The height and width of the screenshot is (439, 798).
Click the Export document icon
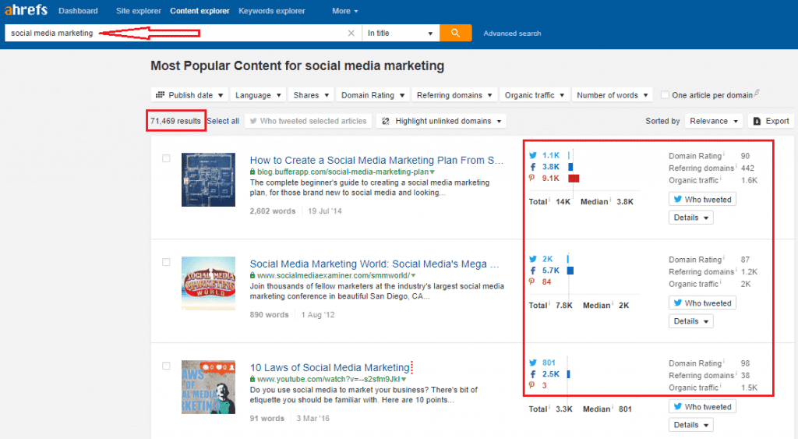[x=757, y=121]
